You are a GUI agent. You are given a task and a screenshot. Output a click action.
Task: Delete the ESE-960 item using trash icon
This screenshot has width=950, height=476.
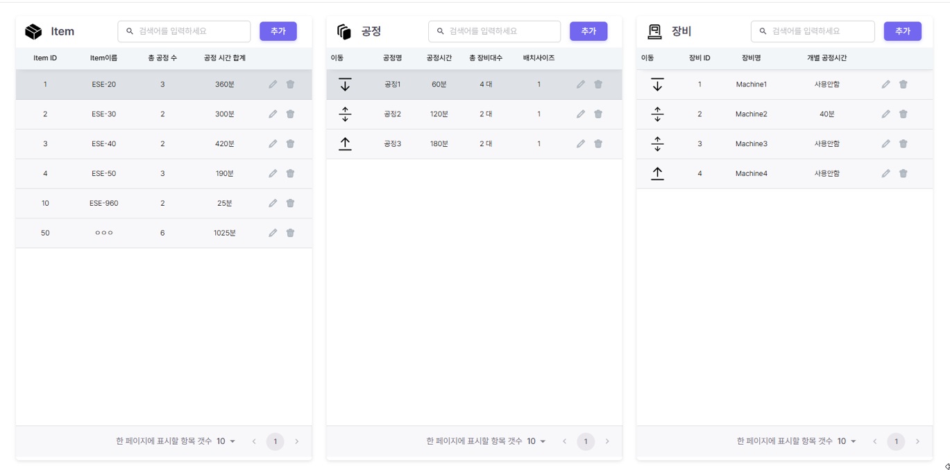coord(290,203)
